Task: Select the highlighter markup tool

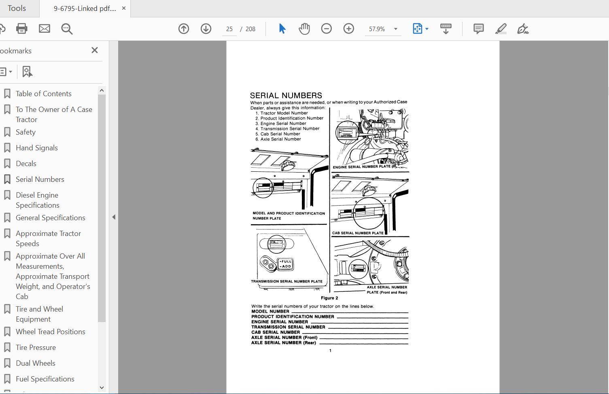Action: [x=501, y=28]
